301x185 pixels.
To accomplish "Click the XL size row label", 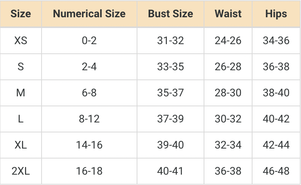I will click(x=21, y=145).
